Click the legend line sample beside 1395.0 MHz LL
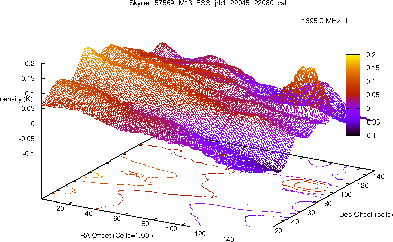The width and height of the screenshot is (393, 242). pos(364,21)
